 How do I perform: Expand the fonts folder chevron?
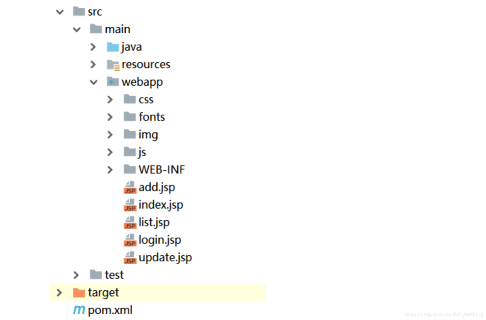pyautogui.click(x=110, y=117)
